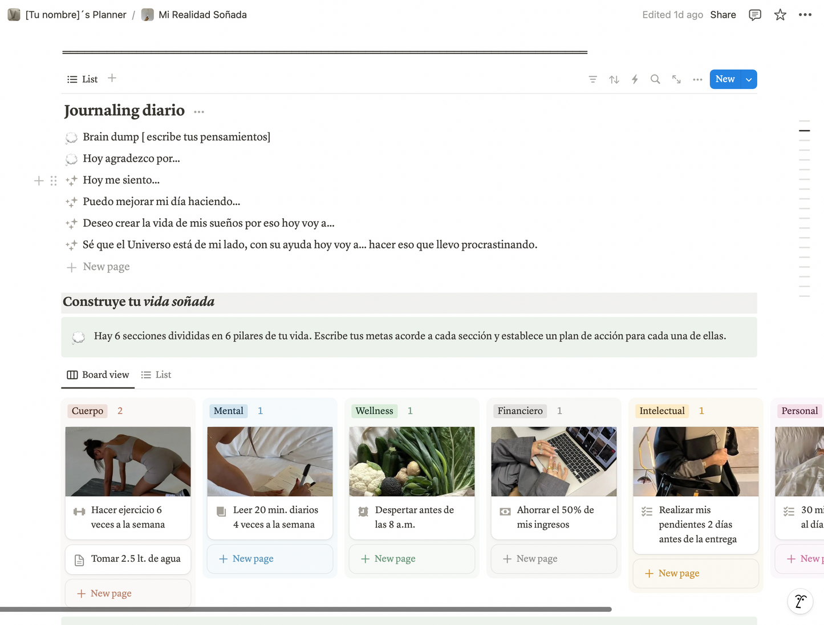Click Mental group tag
Viewport: 824px width, 625px height.
coord(228,411)
